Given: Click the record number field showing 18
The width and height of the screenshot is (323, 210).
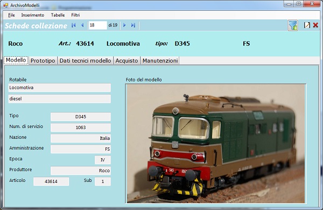Looking at the screenshot, I should point(97,25).
